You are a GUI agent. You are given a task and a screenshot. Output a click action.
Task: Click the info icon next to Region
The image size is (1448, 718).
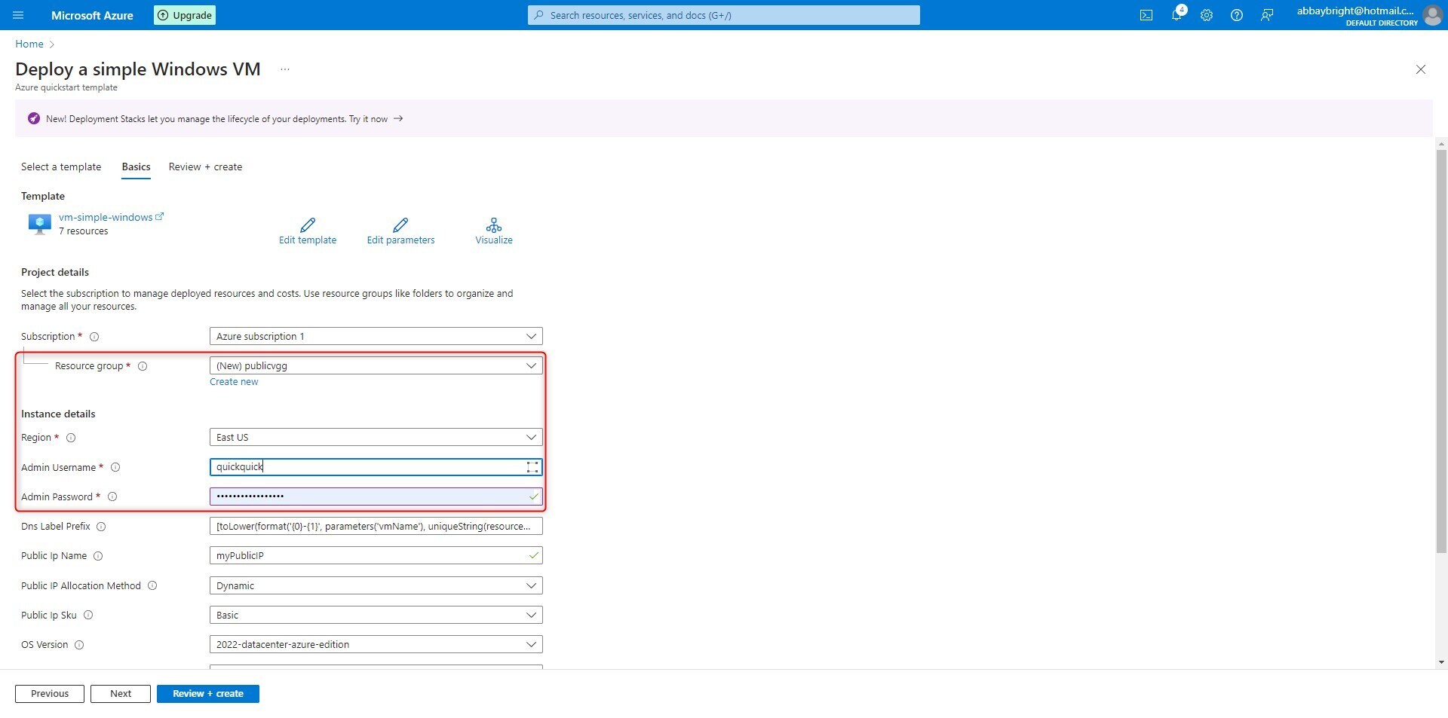(x=71, y=438)
